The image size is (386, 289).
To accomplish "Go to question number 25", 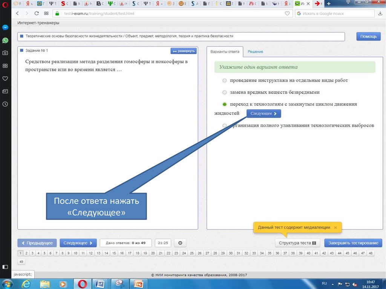I will (191, 253).
